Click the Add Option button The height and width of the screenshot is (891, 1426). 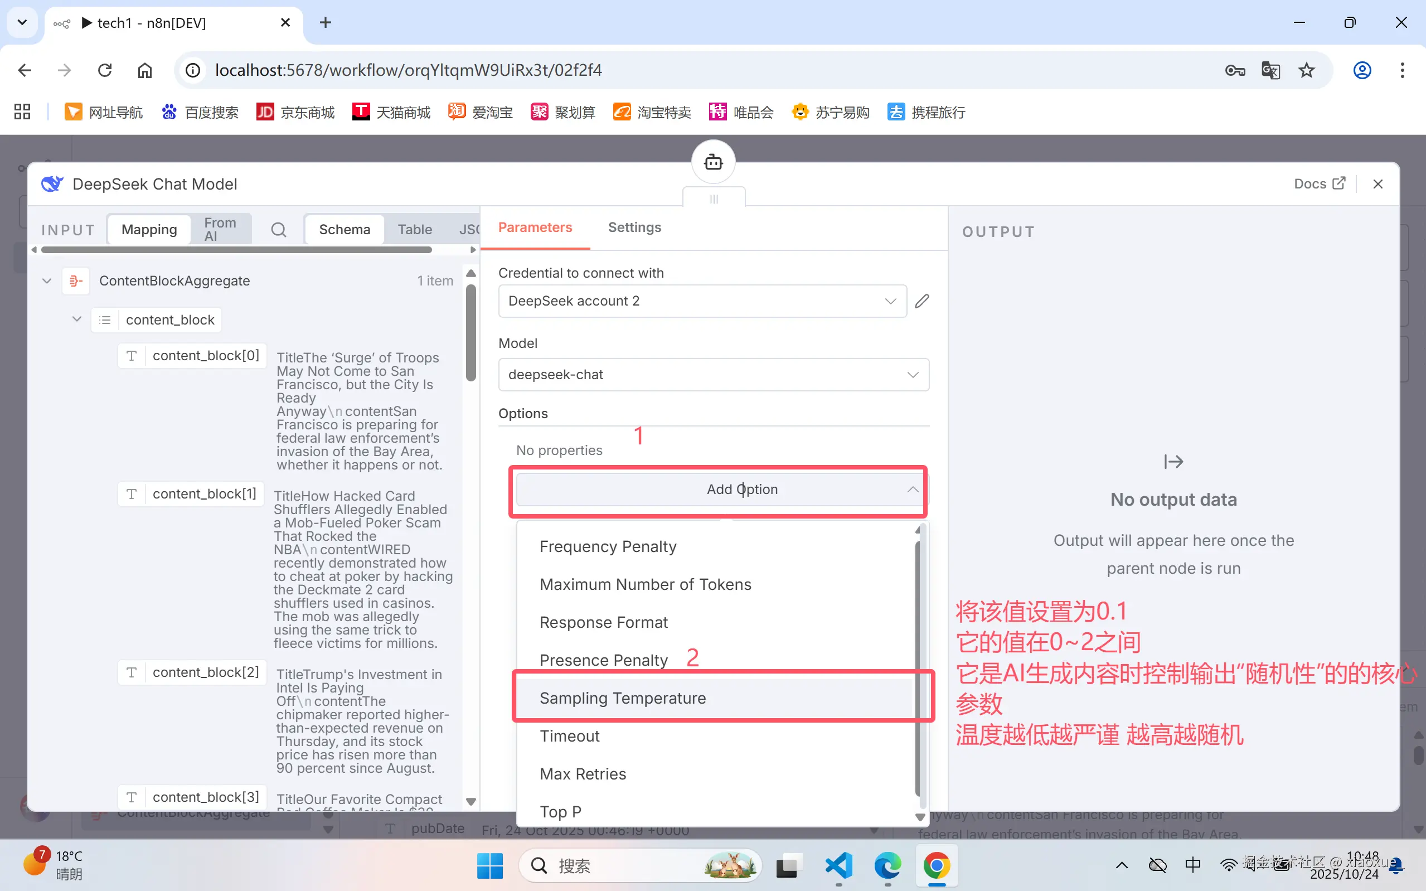click(x=717, y=489)
